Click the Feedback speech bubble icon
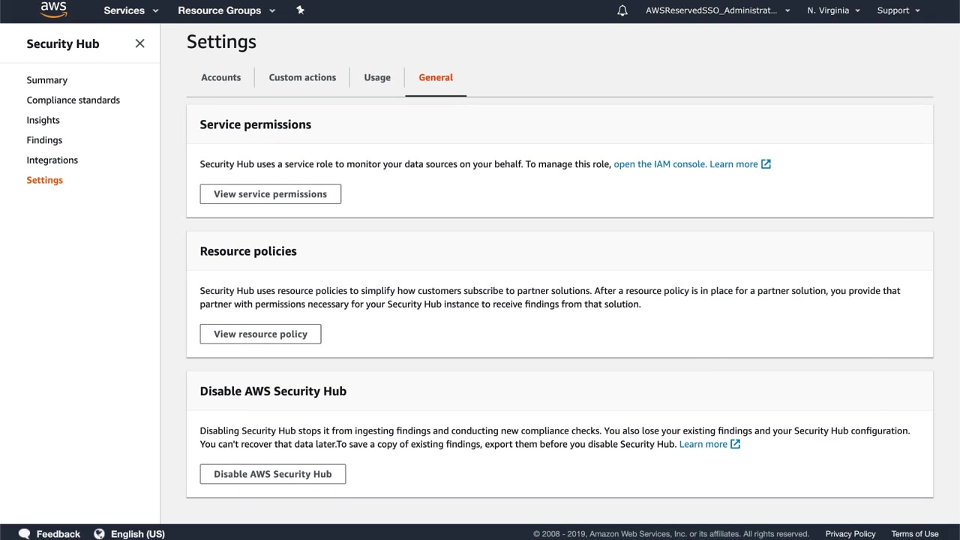The image size is (960, 540). (x=25, y=533)
